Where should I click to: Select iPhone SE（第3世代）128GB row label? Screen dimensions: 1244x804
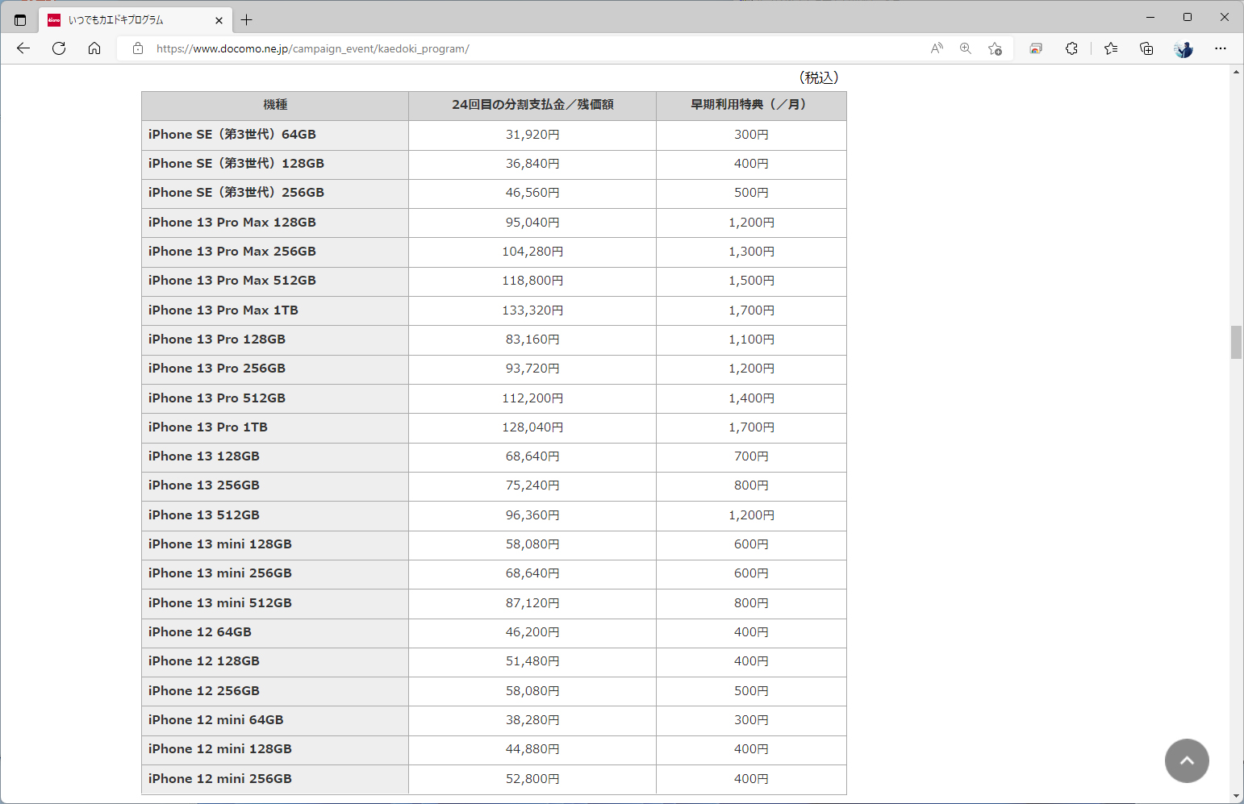click(x=236, y=164)
